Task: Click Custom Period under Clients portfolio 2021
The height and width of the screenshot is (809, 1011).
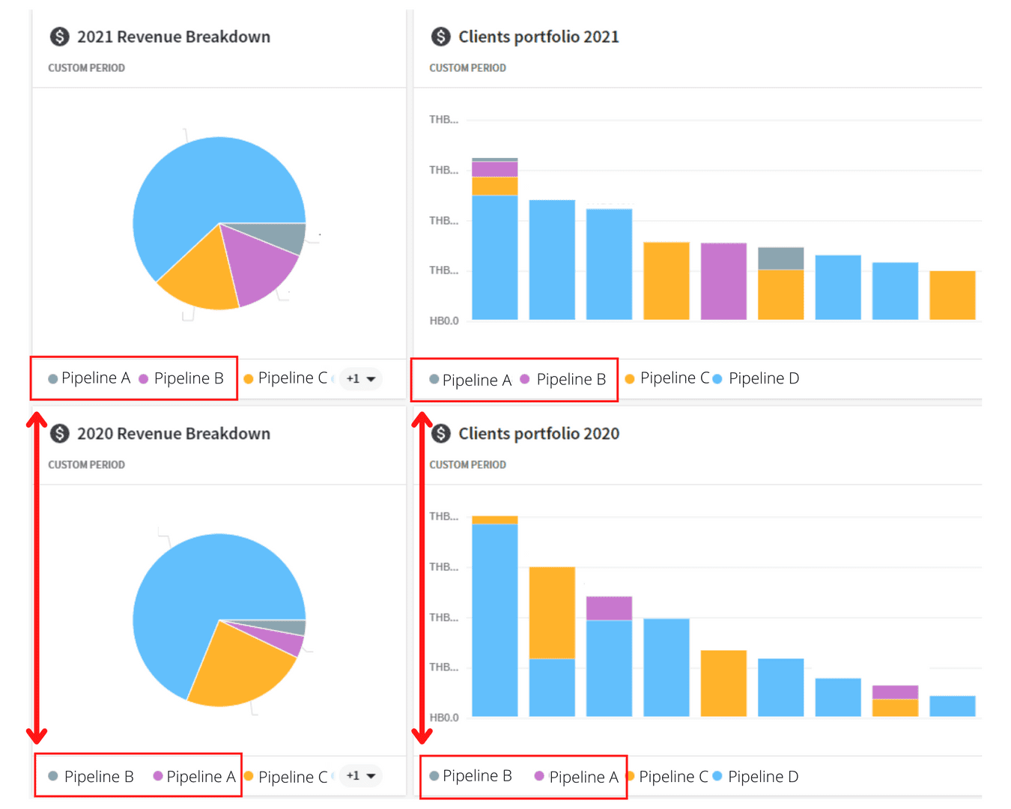Action: [467, 68]
